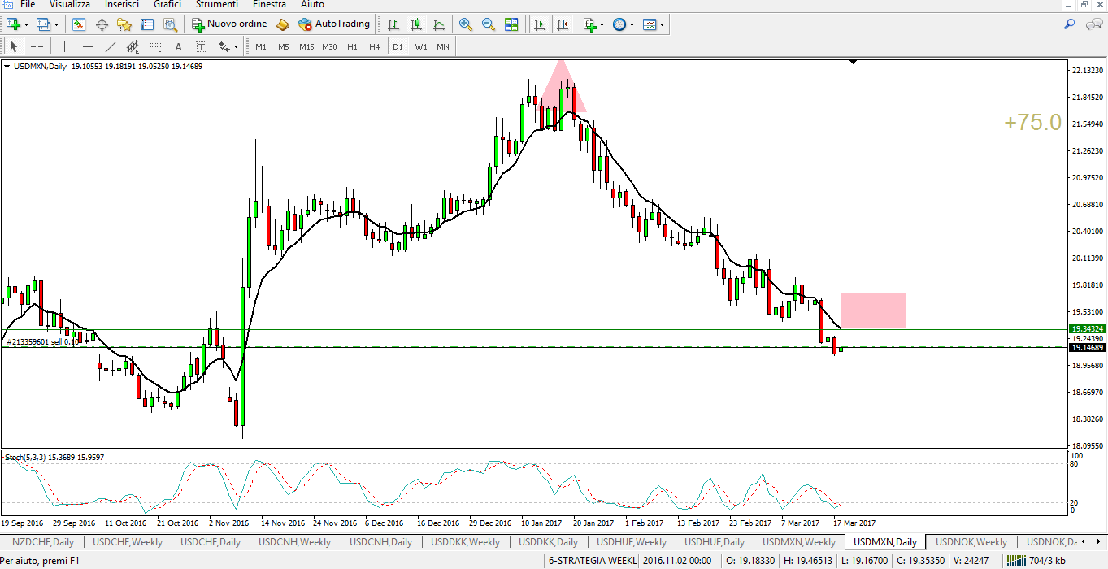Image resolution: width=1108 pixels, height=569 pixels.
Task: Switch timeframe to H4
Action: tap(375, 46)
